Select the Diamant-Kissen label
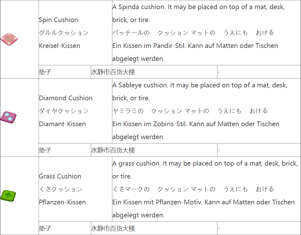This screenshot has height=235, width=301. point(62,124)
